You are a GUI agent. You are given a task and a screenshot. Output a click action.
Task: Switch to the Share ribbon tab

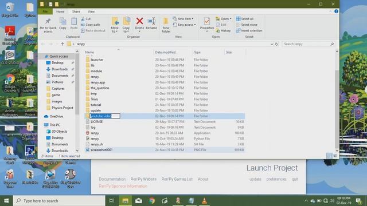(x=76, y=11)
